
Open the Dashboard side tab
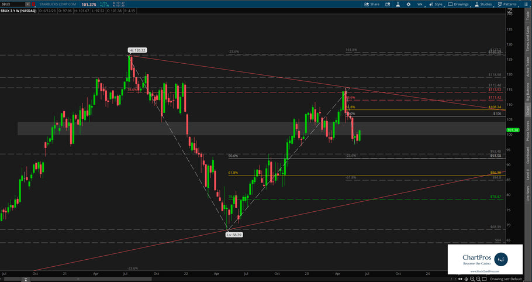coord(528,155)
